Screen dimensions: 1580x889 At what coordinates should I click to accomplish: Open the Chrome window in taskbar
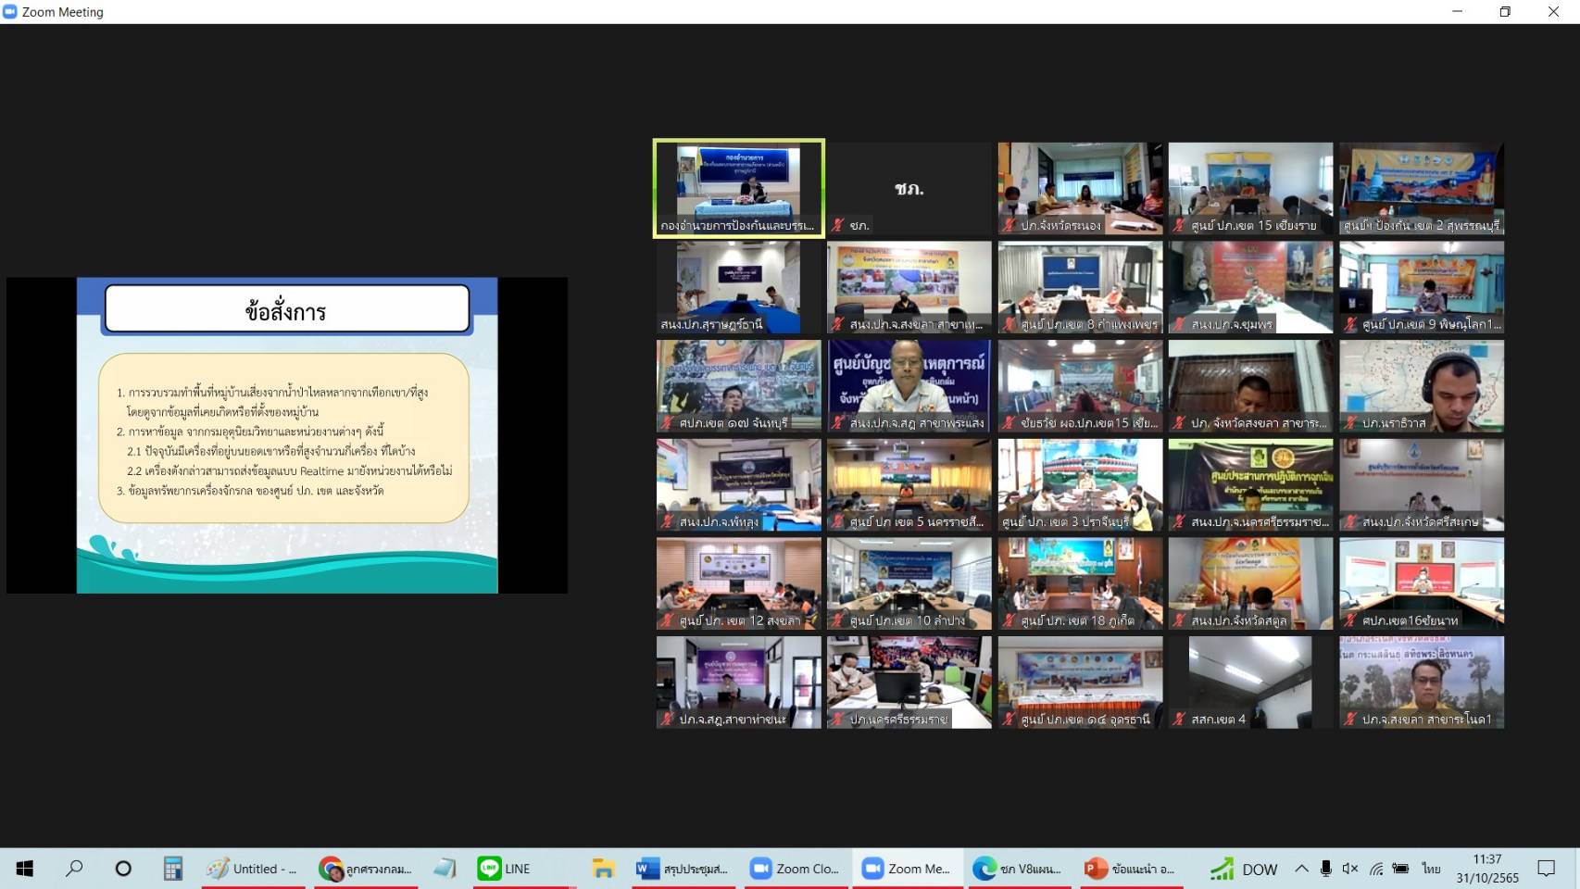pos(366,869)
